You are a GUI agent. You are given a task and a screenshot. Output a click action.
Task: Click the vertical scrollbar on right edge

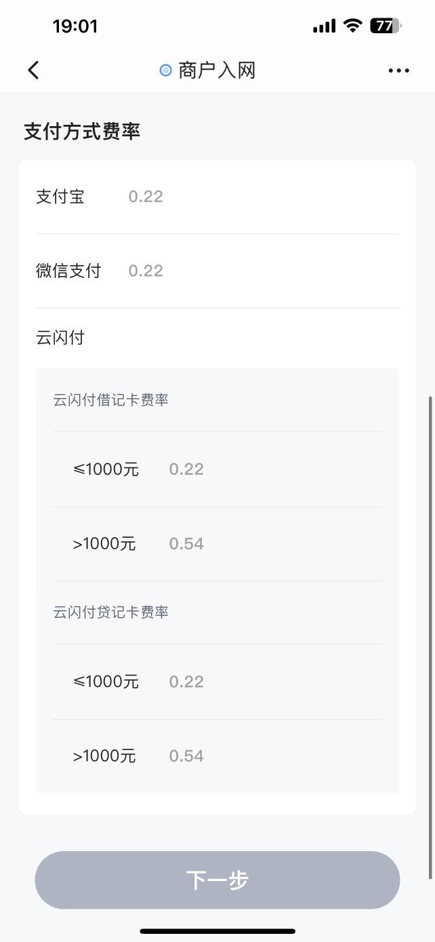point(430,637)
